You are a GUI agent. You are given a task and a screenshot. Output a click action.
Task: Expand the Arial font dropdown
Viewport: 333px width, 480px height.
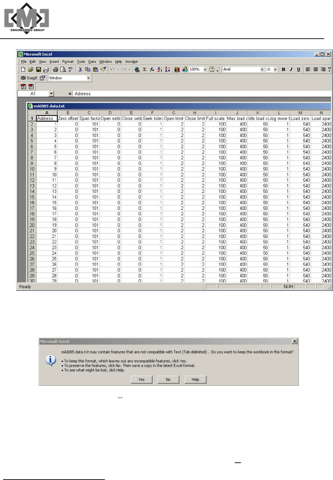coord(262,69)
